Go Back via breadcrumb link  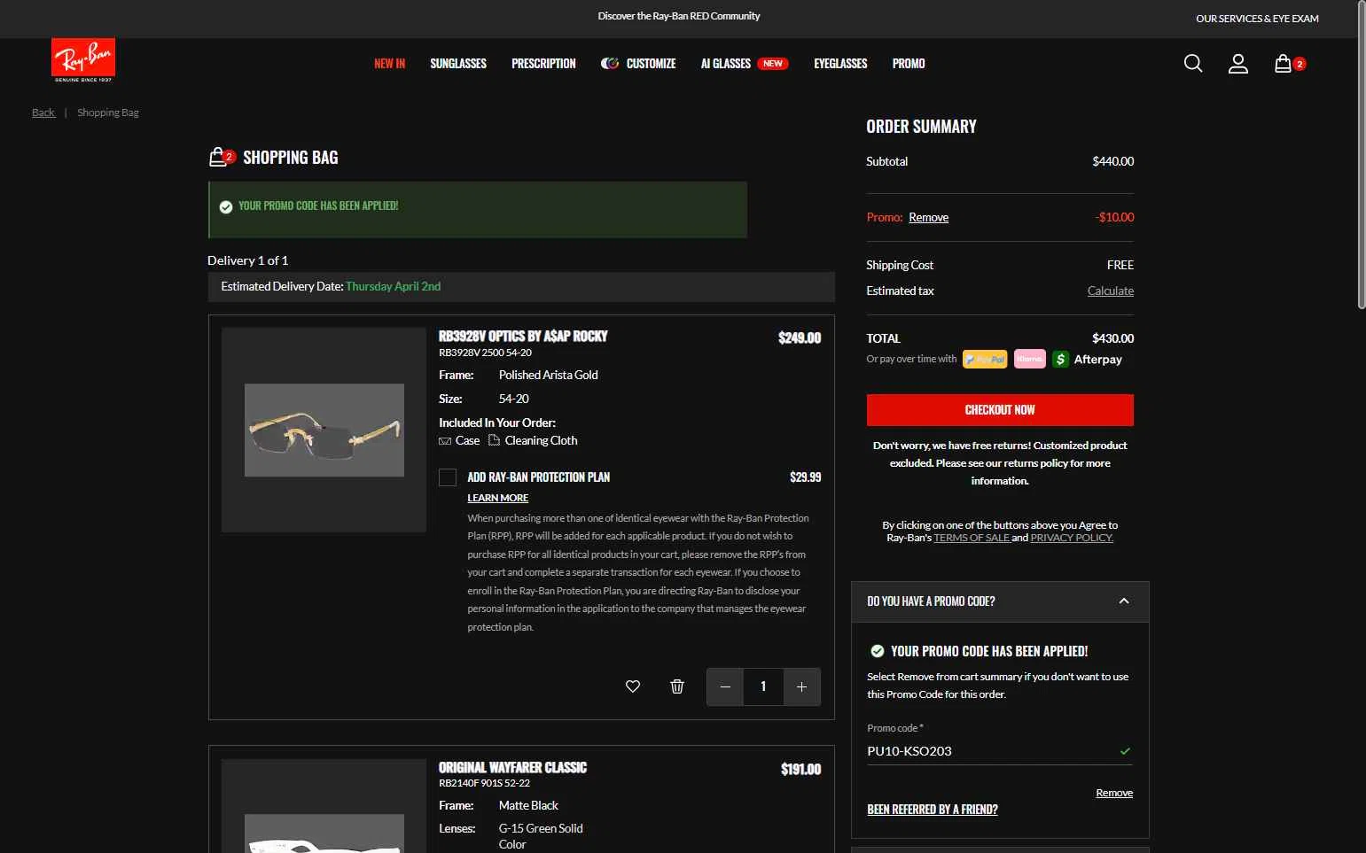tap(43, 112)
